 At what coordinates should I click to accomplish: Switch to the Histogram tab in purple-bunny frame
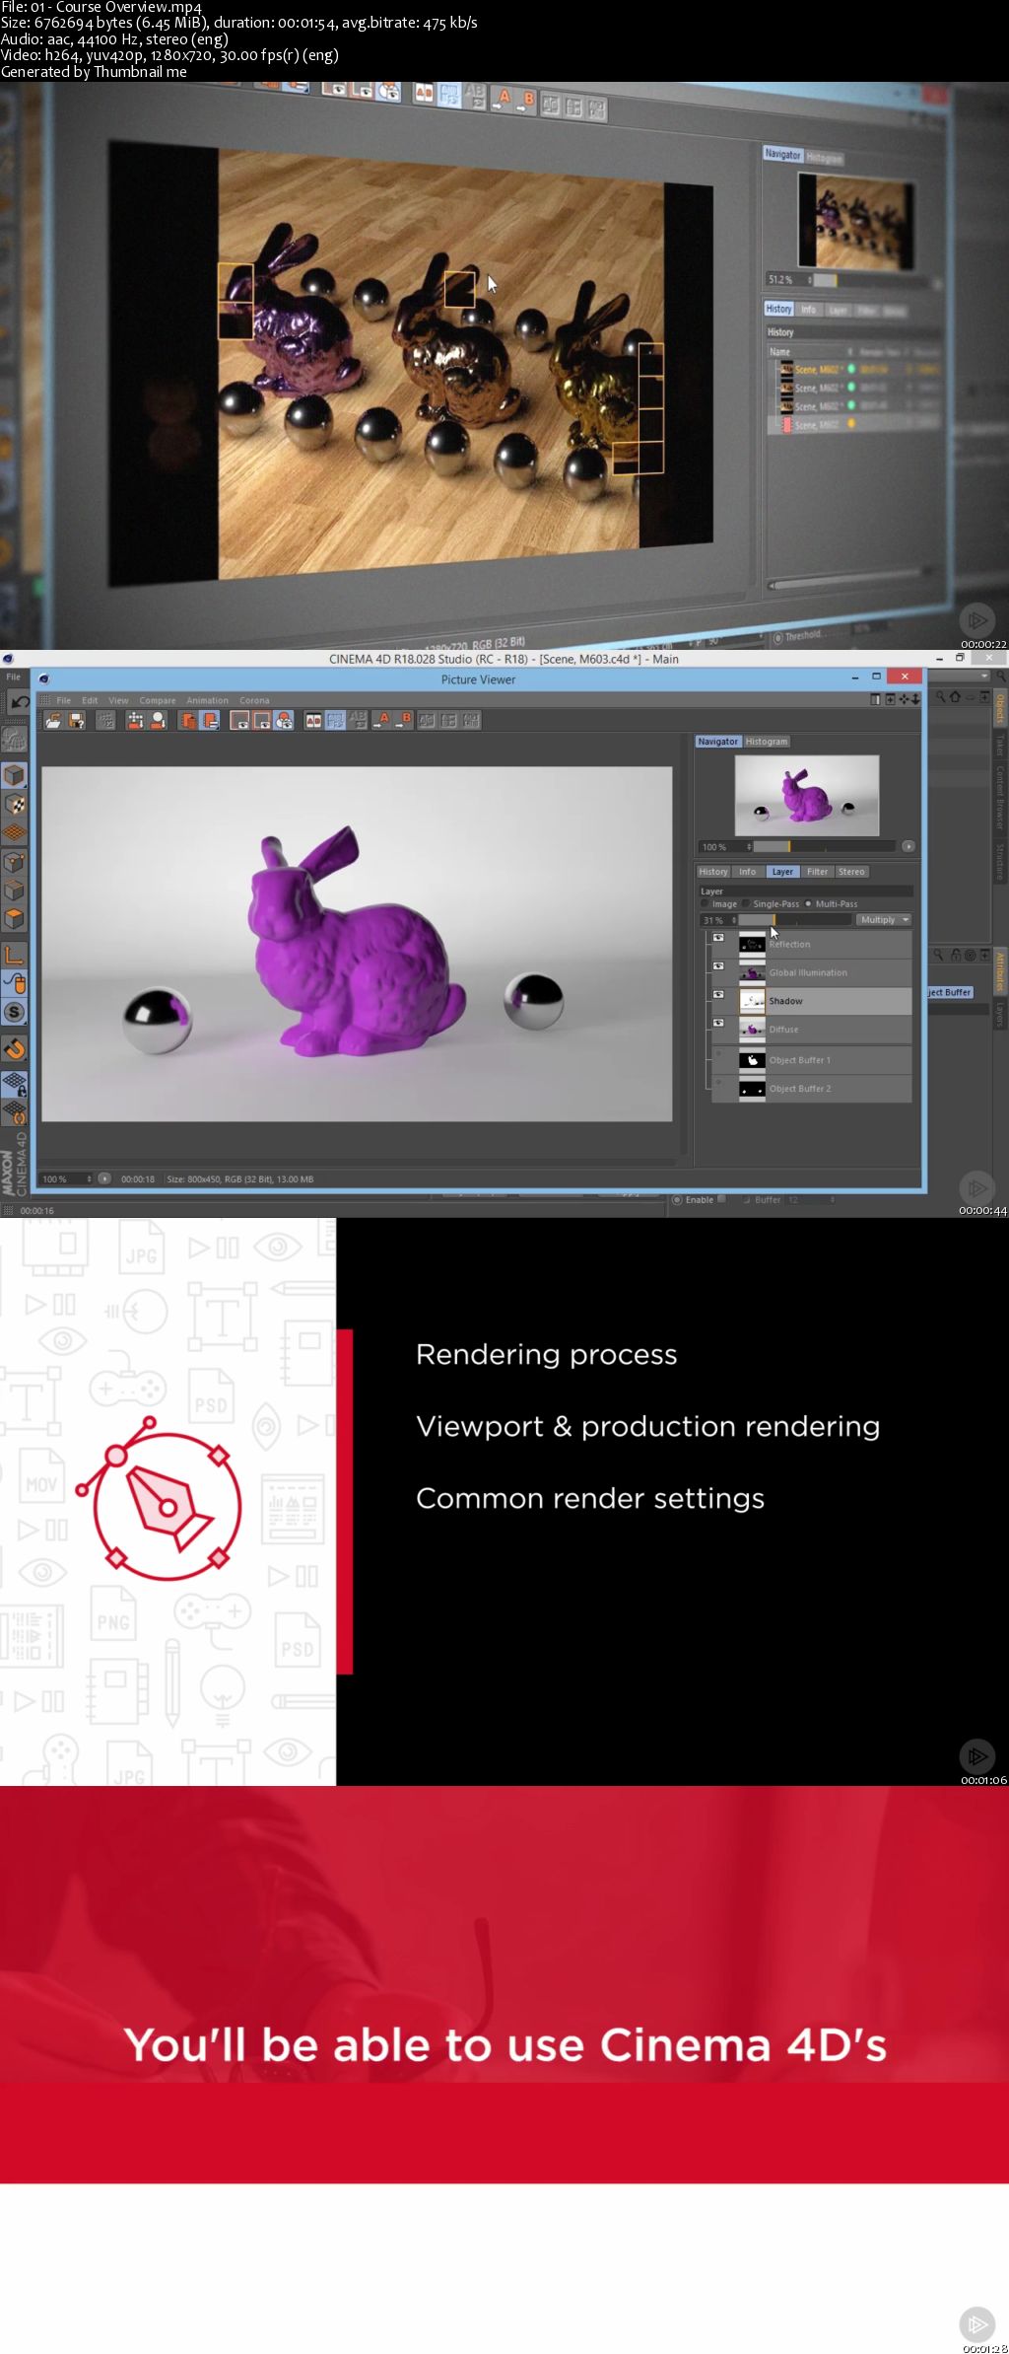[766, 742]
